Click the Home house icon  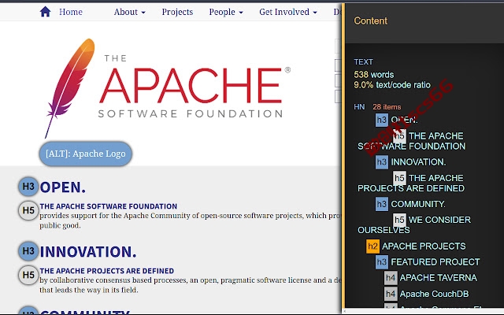(46, 12)
